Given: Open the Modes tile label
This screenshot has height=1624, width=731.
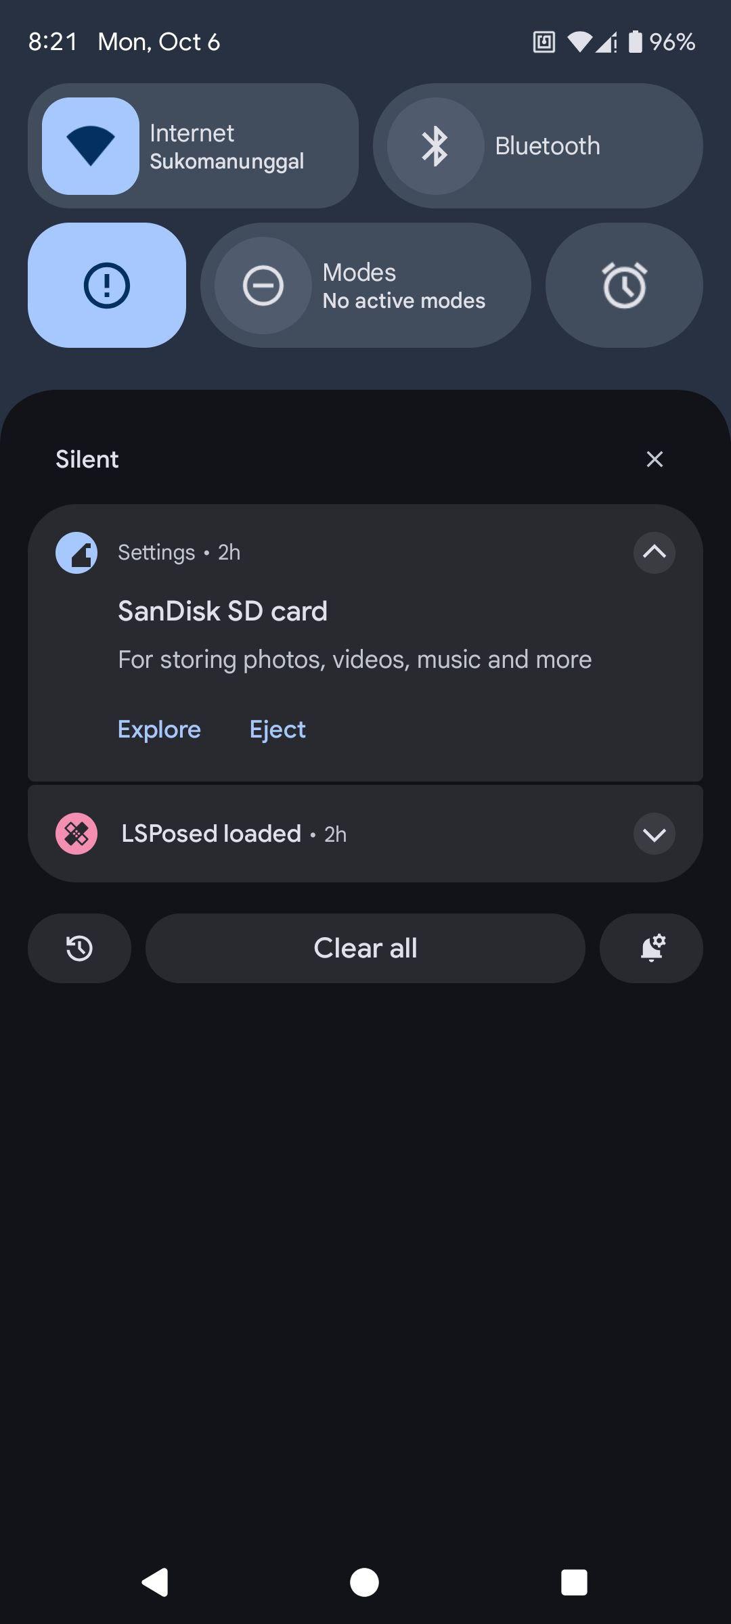Looking at the screenshot, I should tap(404, 286).
